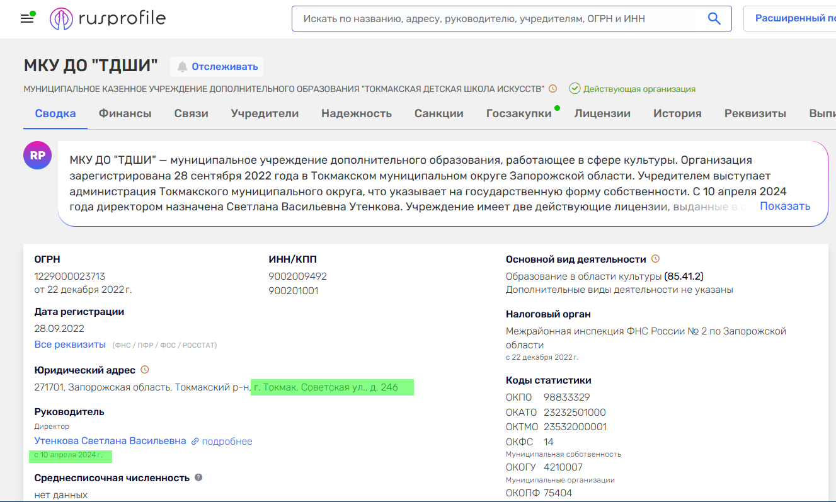Click the blue search magnifier icon
Viewport: 836px width, 502px height.
click(x=714, y=18)
